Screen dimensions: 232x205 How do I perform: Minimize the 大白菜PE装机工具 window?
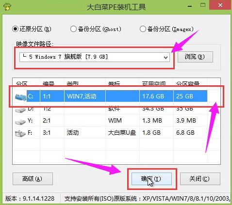pyautogui.click(x=190, y=6)
